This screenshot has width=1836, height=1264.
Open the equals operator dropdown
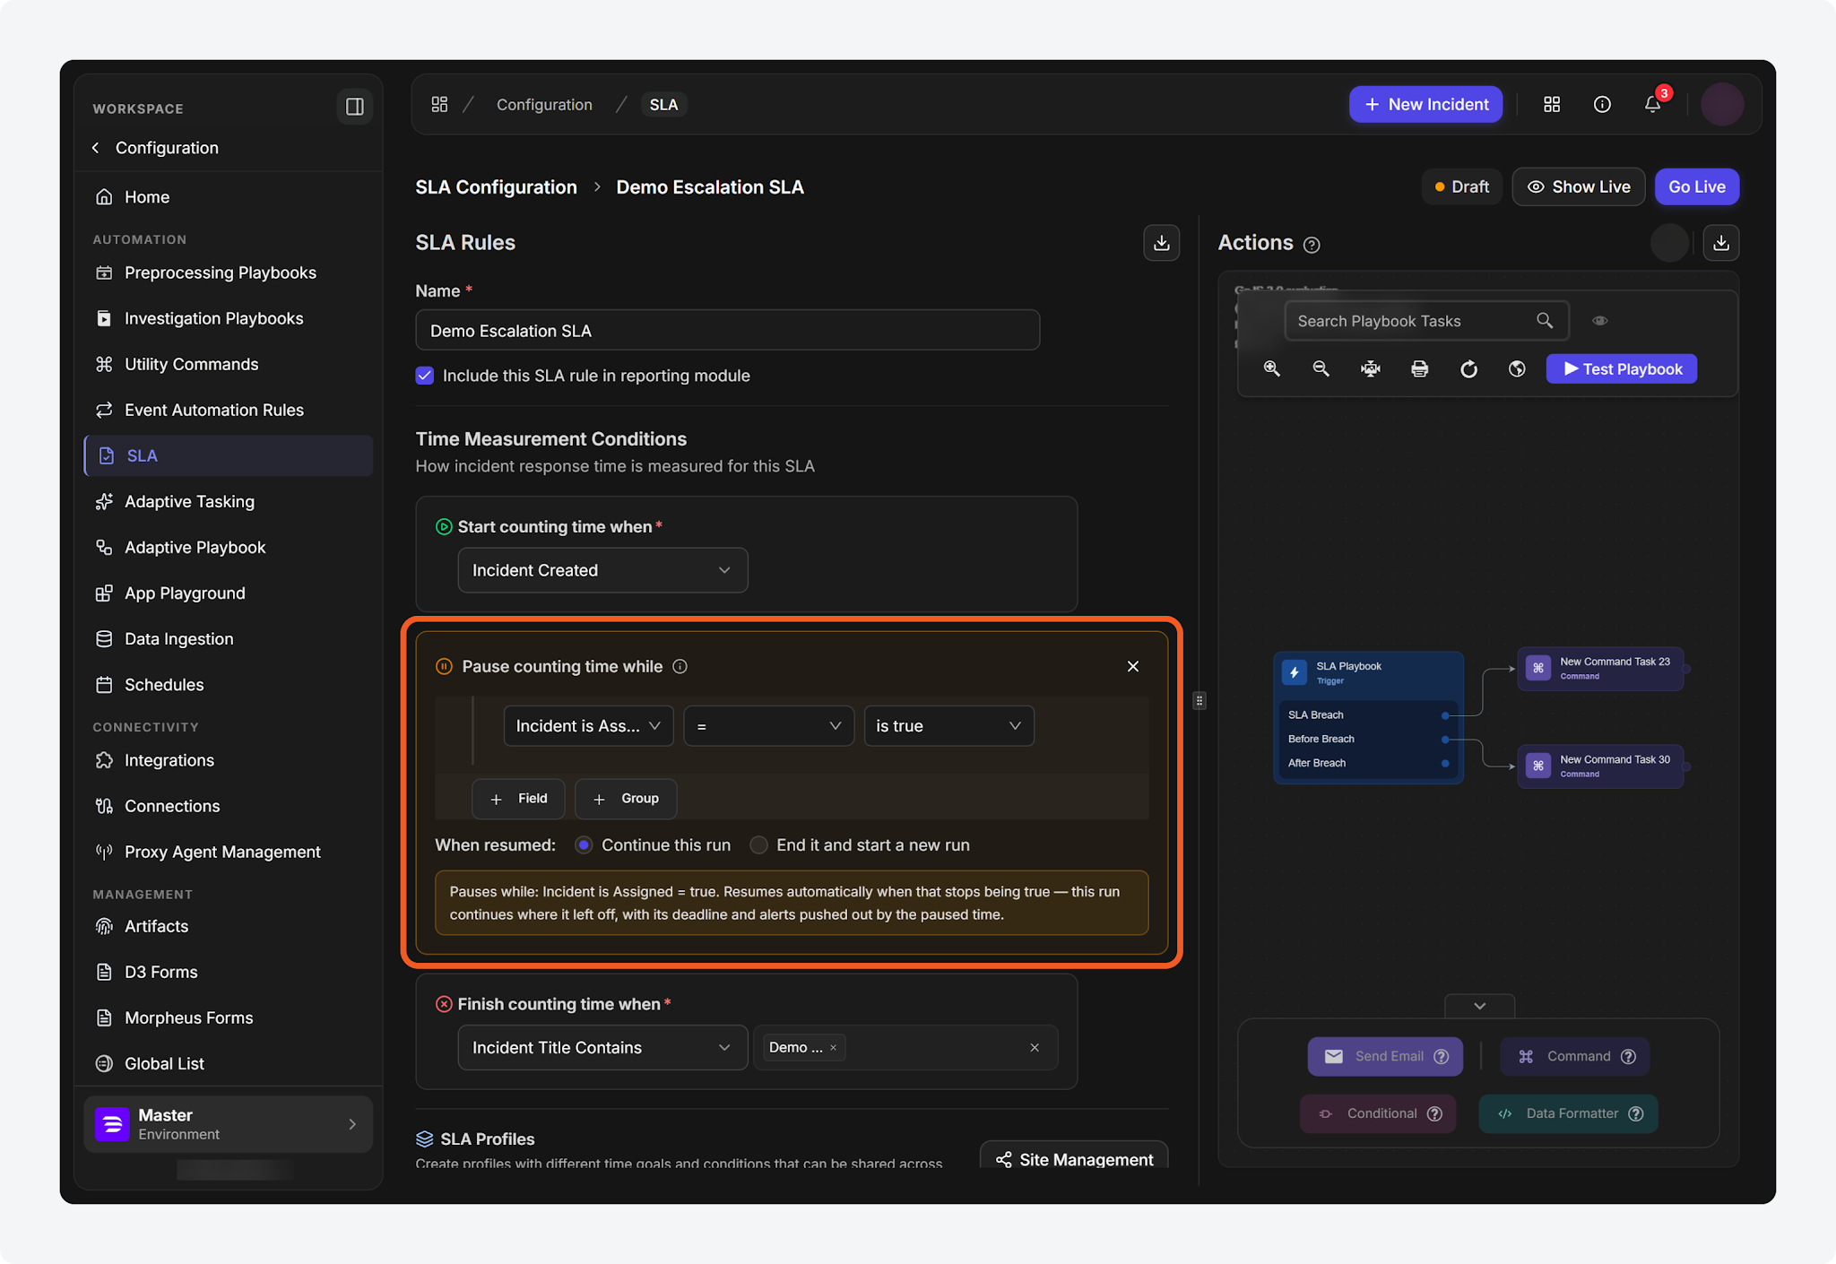(x=769, y=726)
